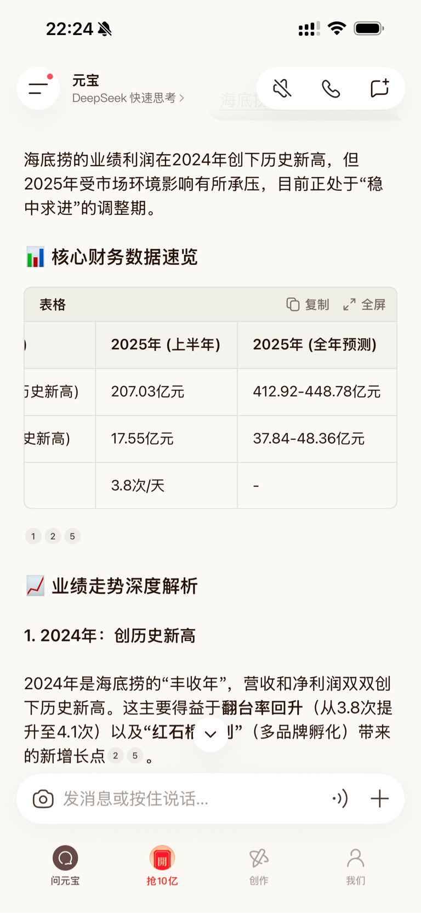Copy the table with 复制 button
The height and width of the screenshot is (913, 421).
click(x=308, y=304)
